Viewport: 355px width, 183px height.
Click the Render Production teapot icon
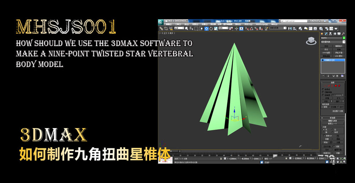coord(336,28)
